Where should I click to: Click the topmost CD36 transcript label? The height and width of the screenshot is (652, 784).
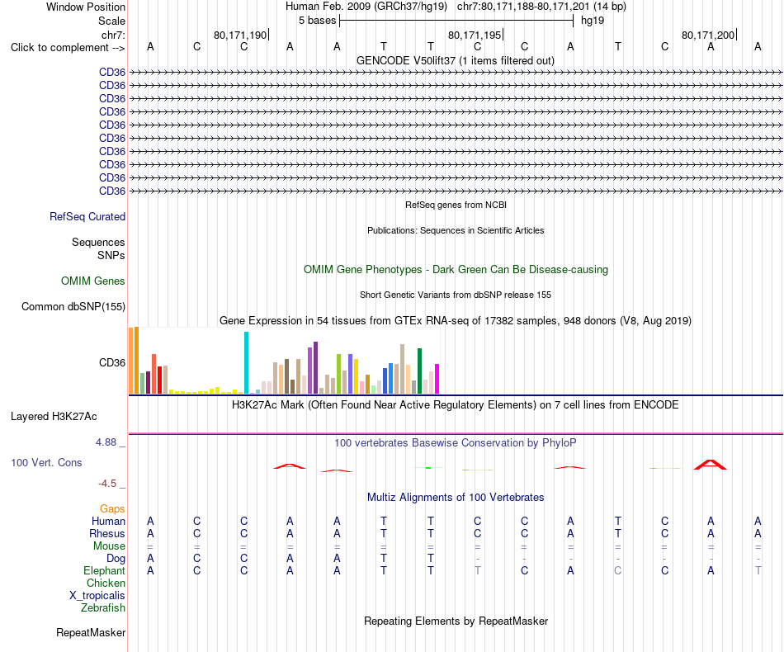coord(112,73)
